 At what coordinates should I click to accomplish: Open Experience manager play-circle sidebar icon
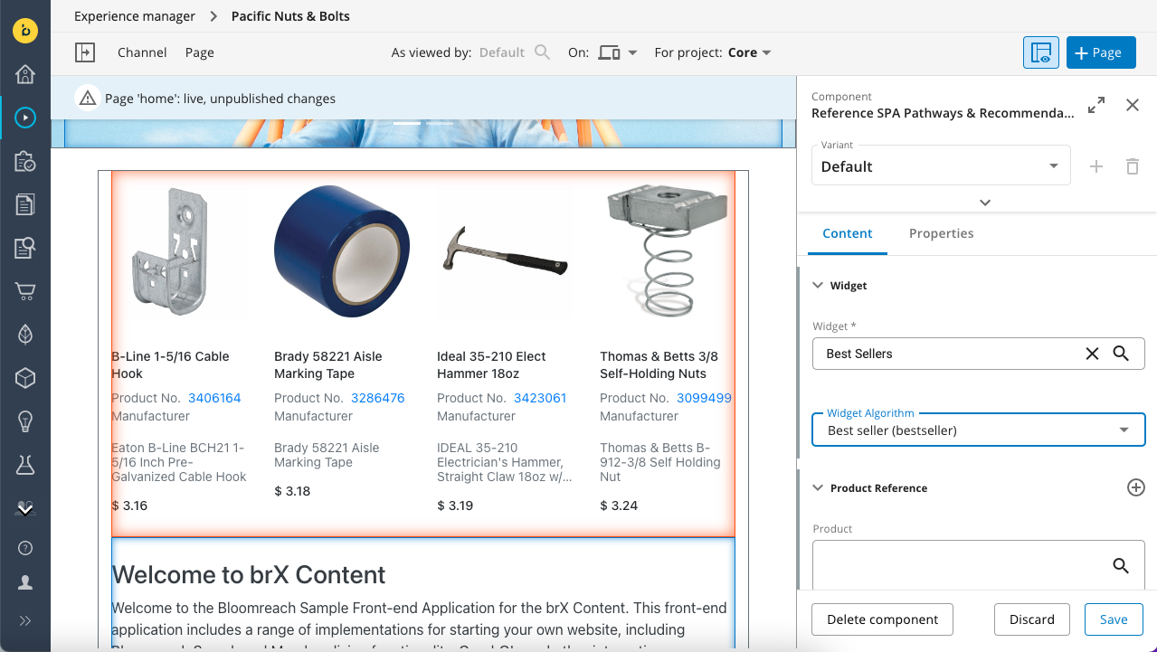click(x=25, y=117)
